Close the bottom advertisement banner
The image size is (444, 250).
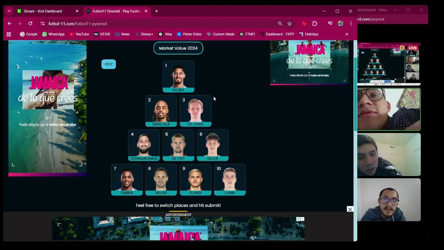(x=350, y=209)
